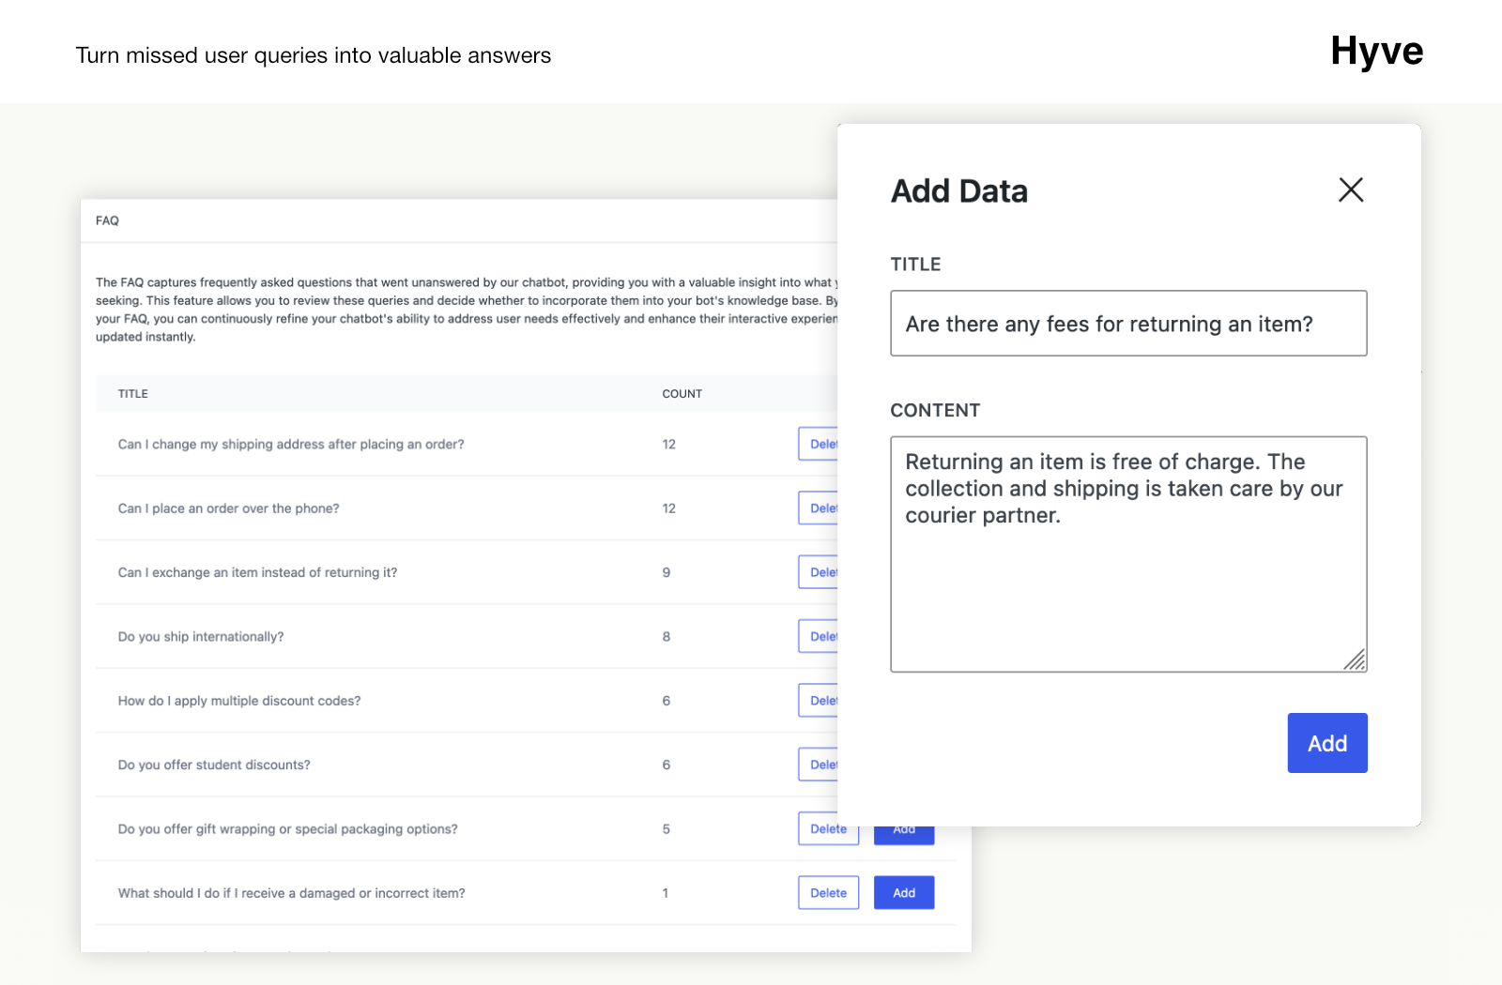Delete the order over the phone question
Viewport: 1502px width, 985px height.
(819, 508)
